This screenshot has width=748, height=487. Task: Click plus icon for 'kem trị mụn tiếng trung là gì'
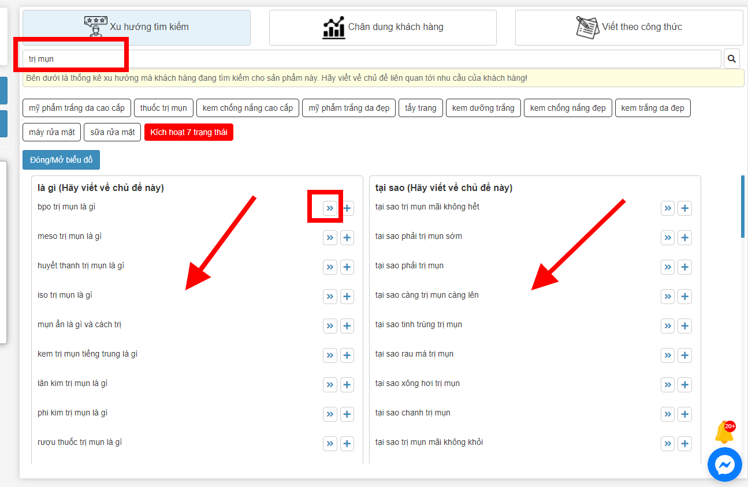pyautogui.click(x=347, y=355)
